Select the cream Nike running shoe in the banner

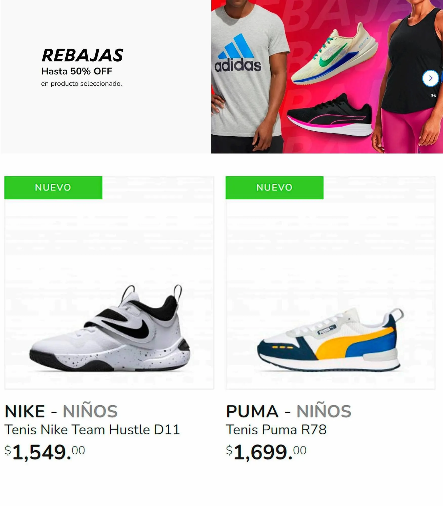[334, 54]
